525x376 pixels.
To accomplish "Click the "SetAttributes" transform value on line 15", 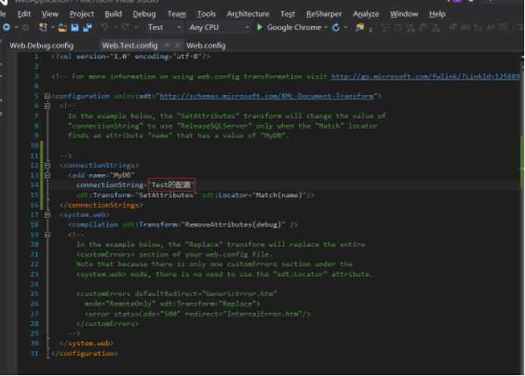I will pyautogui.click(x=166, y=195).
